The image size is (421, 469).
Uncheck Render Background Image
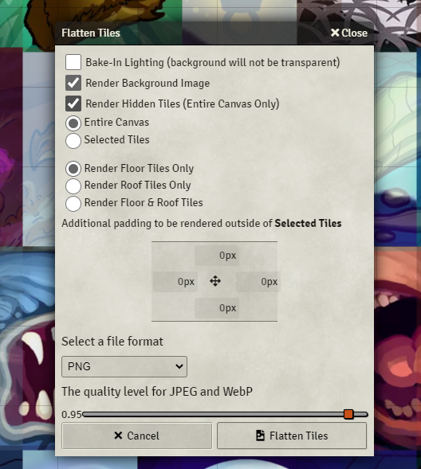pyautogui.click(x=73, y=83)
